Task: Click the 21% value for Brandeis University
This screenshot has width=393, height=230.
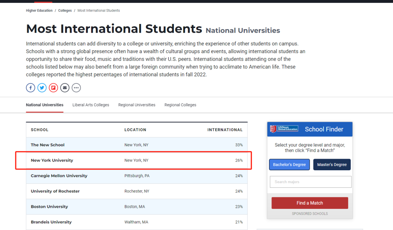Action: 239,222
